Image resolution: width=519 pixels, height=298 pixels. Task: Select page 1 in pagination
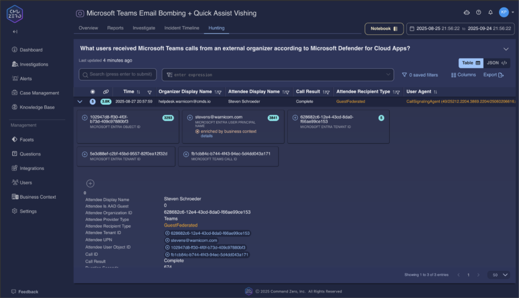click(469, 275)
